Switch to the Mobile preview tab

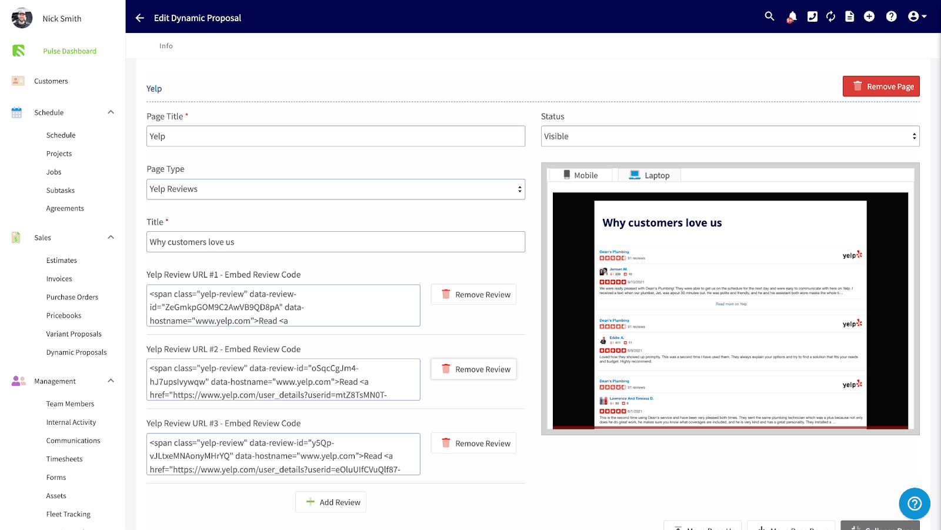click(x=580, y=175)
